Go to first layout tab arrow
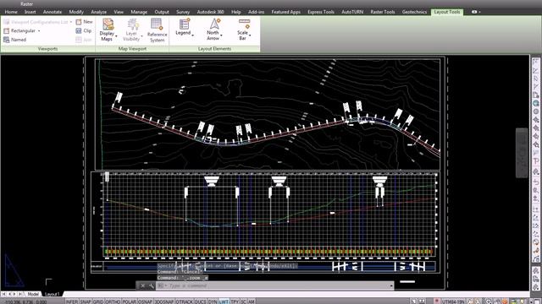The width and height of the screenshot is (542, 304). click(x=3, y=294)
